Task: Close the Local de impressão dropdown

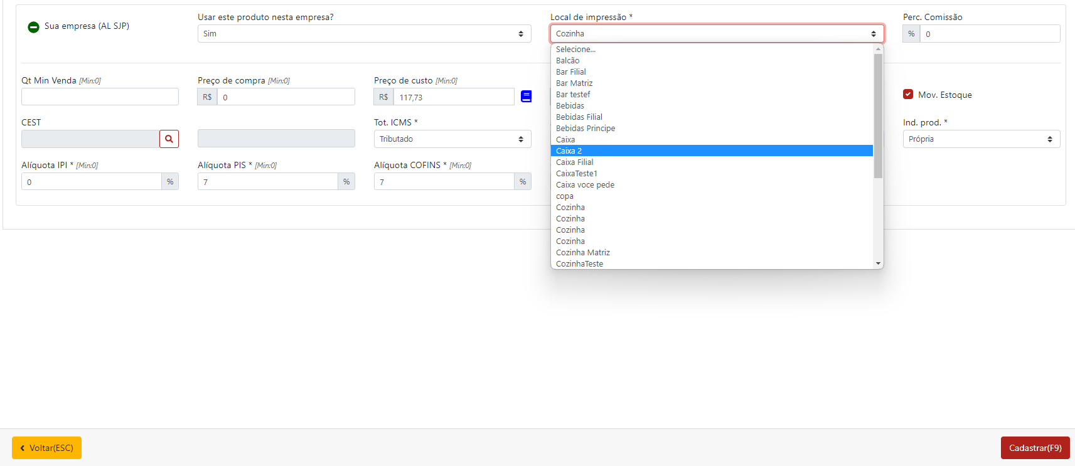Action: click(717, 34)
